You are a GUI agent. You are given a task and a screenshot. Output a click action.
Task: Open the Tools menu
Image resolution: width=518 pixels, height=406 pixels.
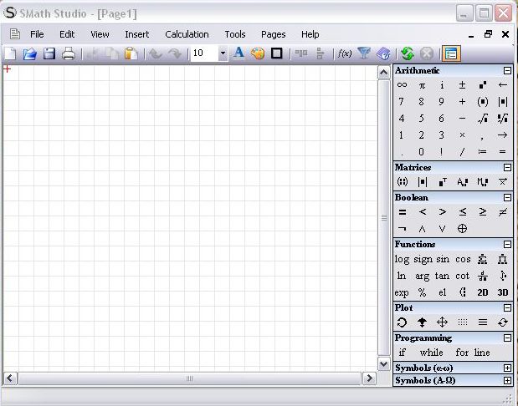pos(235,34)
